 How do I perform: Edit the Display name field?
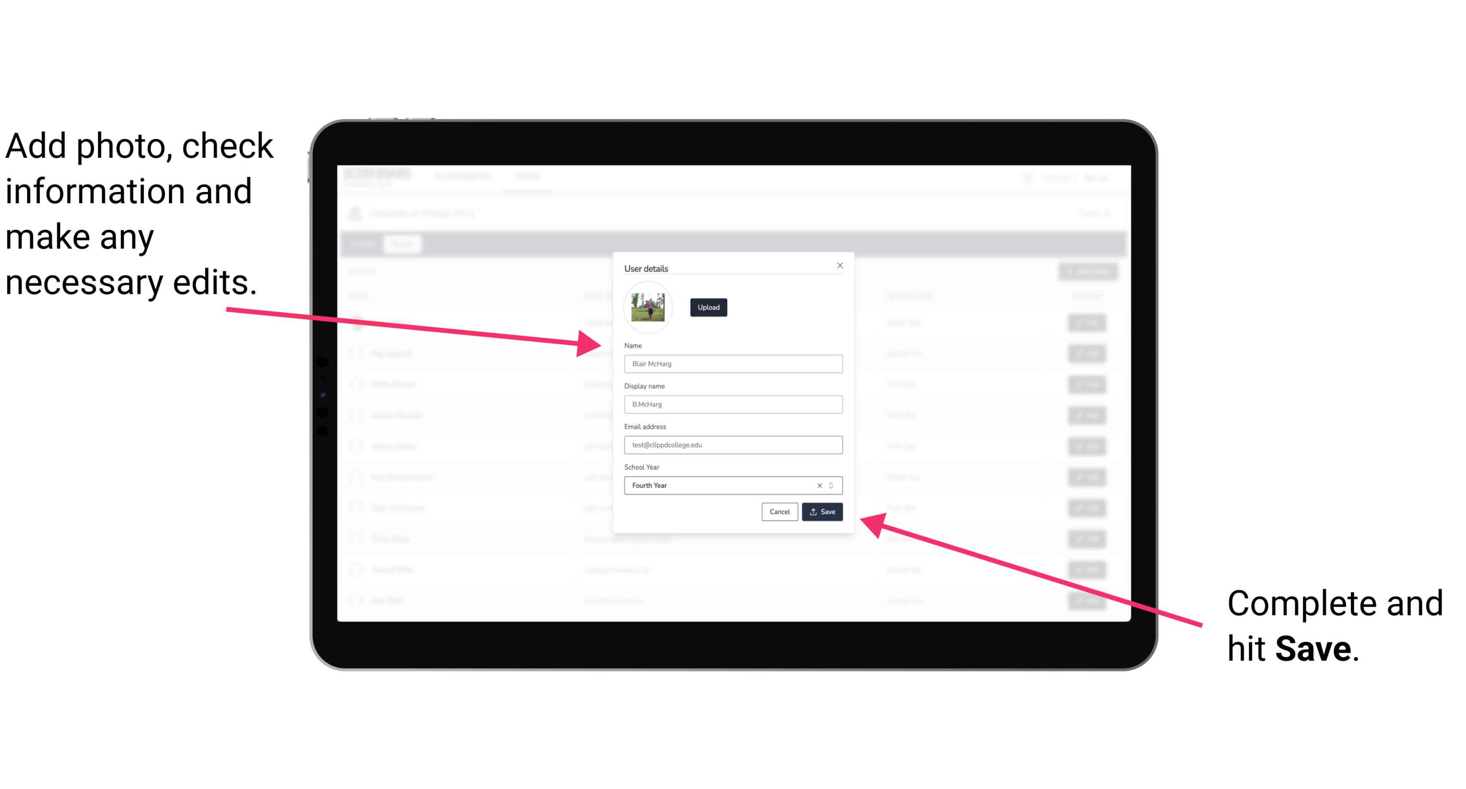point(732,404)
